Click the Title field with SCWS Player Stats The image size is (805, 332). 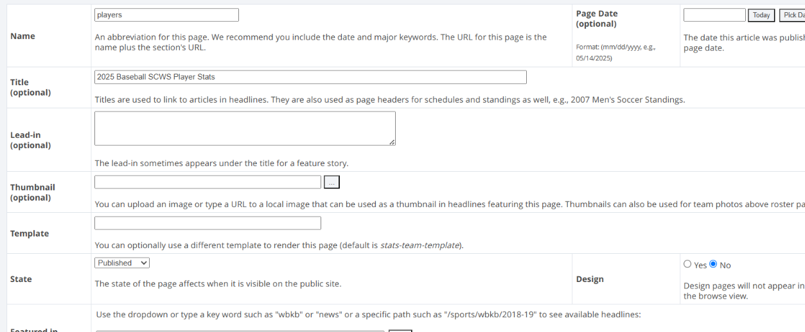click(310, 77)
